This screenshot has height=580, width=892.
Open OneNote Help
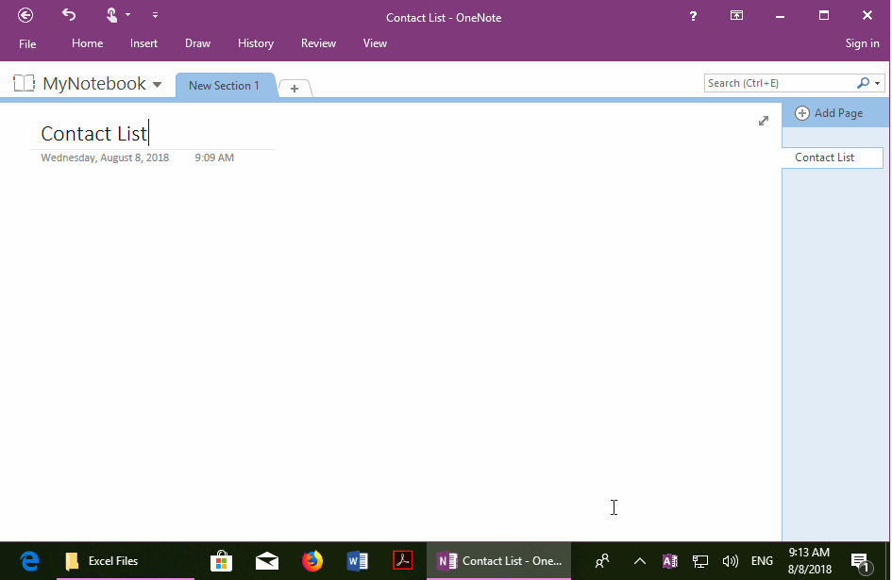[693, 16]
